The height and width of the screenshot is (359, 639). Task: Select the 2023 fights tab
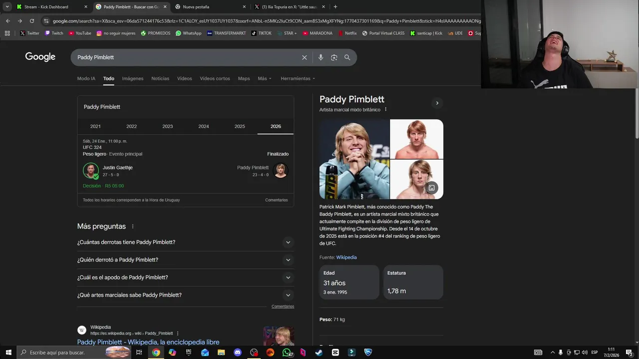click(x=168, y=127)
